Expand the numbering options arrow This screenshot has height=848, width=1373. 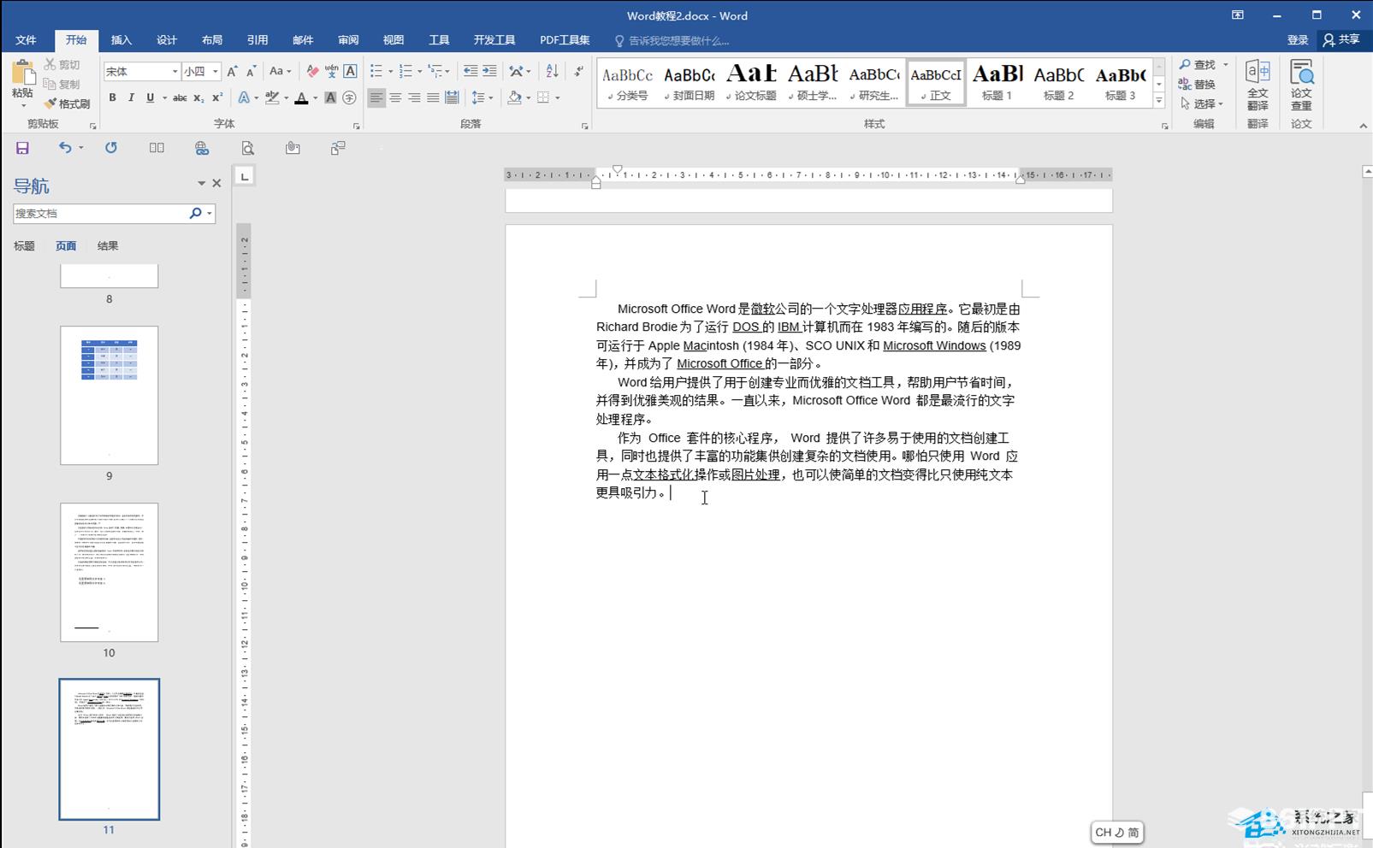(419, 72)
